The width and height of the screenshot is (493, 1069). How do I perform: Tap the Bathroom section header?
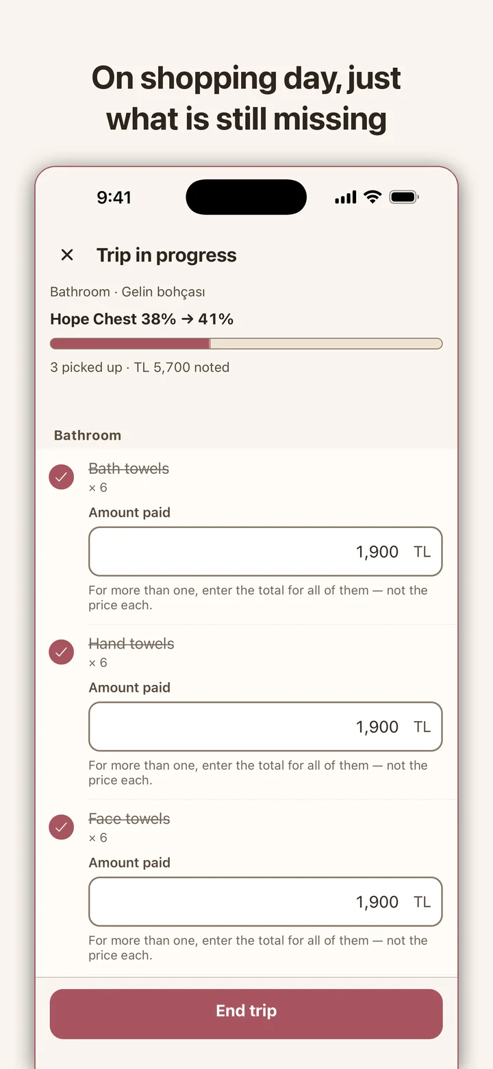pyautogui.click(x=88, y=436)
